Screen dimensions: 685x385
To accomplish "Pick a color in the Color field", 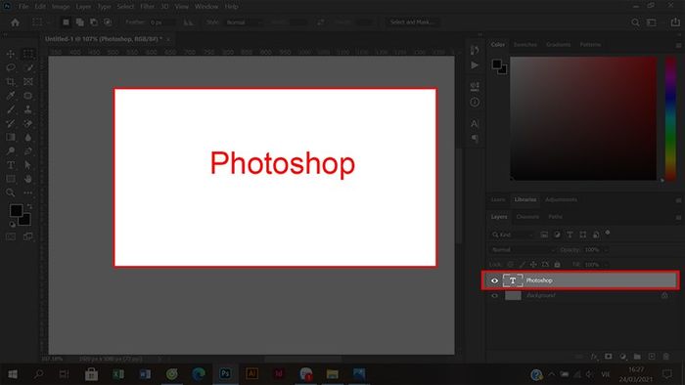I will point(583,118).
